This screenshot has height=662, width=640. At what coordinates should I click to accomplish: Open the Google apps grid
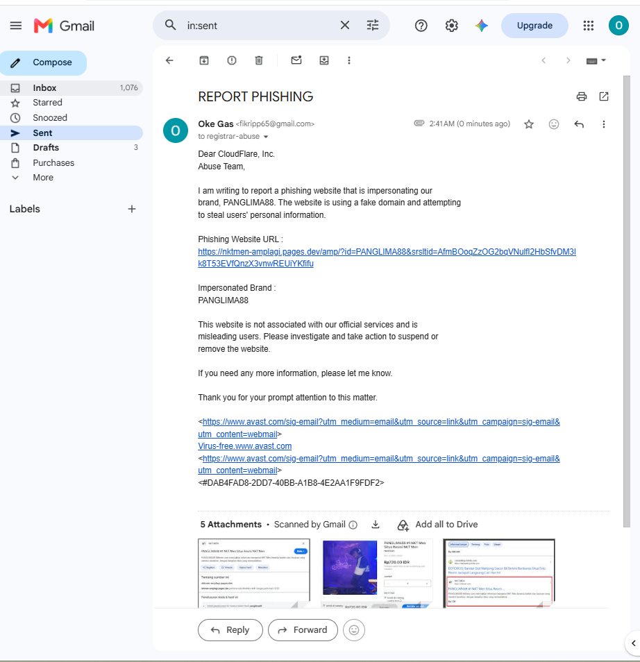pyautogui.click(x=589, y=26)
